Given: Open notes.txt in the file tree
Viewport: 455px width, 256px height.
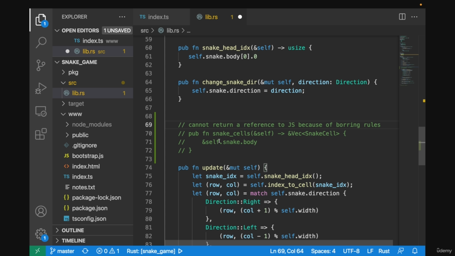Looking at the screenshot, I should click(x=83, y=187).
